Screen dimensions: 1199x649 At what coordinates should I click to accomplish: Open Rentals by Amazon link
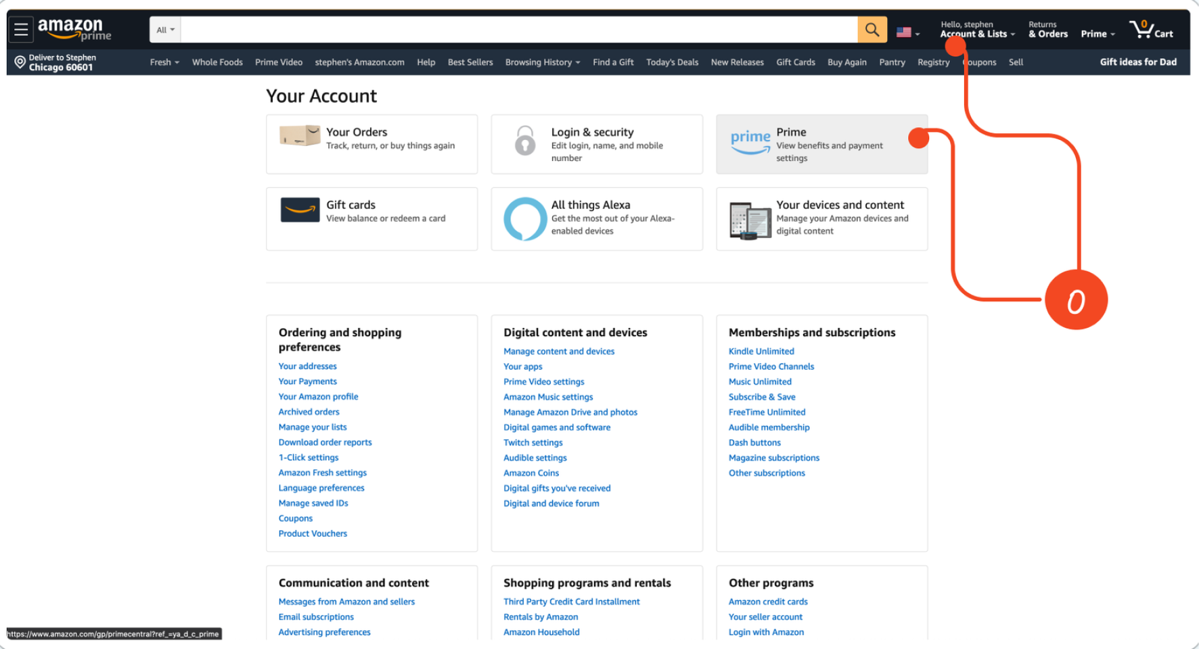541,617
